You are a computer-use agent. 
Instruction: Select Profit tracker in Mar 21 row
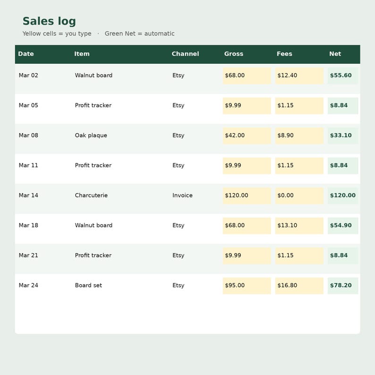coord(93,256)
